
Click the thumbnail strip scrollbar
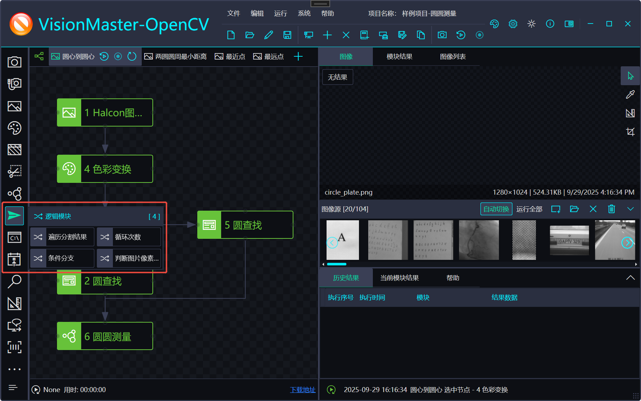[x=337, y=264]
